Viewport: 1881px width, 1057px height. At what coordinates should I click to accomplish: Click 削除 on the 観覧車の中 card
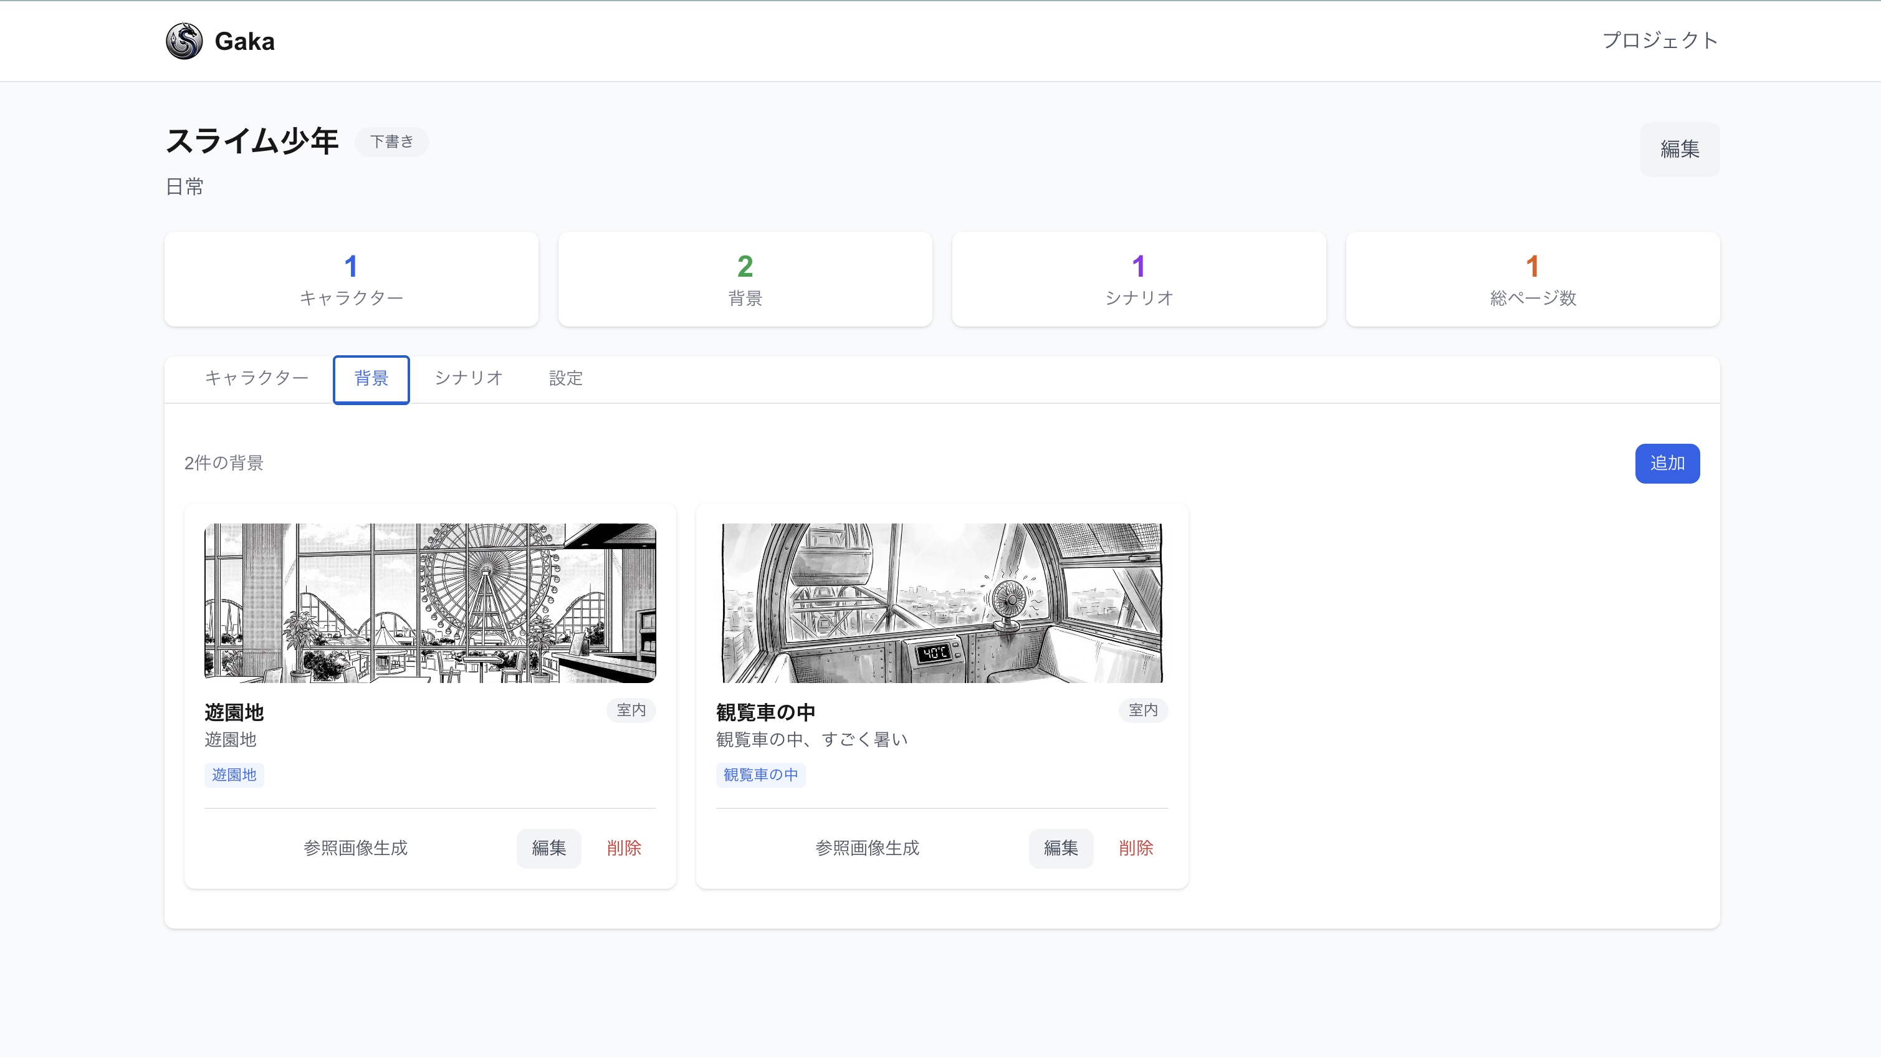[1136, 848]
